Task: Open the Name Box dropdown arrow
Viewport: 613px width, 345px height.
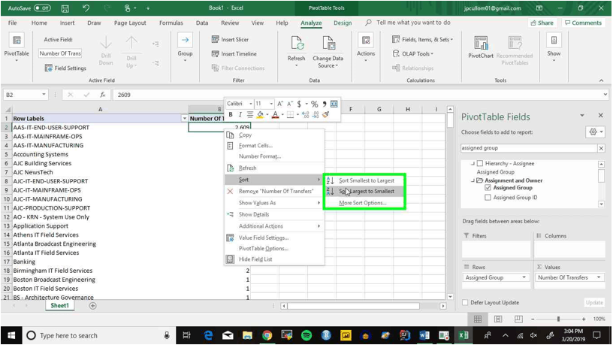Action: (44, 95)
